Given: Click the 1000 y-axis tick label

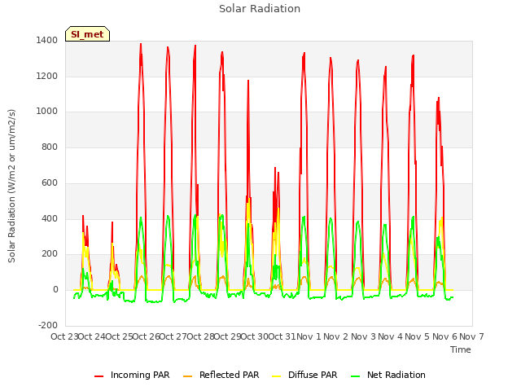Looking at the screenshot, I should 47,112.
